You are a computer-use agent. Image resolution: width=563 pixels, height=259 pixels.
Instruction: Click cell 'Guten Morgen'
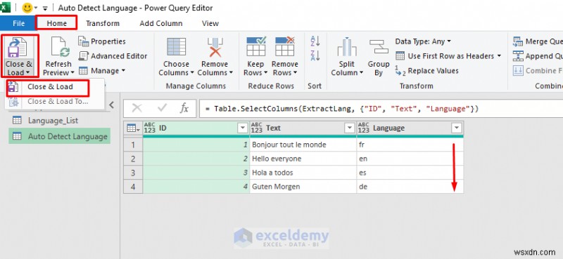303,187
